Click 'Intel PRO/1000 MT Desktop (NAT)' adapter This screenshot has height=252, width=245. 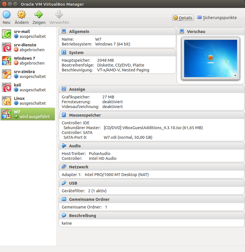pos(117,175)
